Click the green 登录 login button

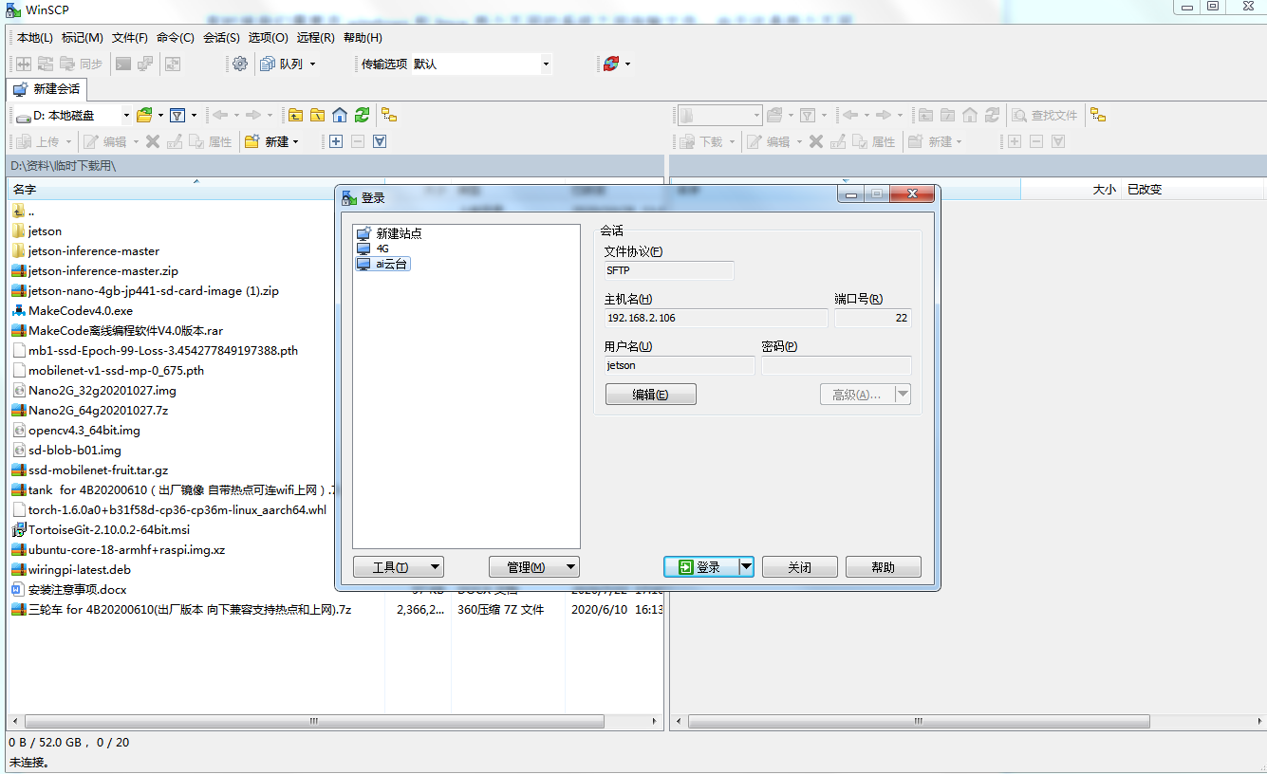point(701,567)
